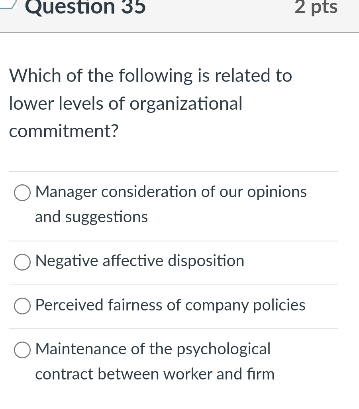Select the Maintenance of psychological contract radio button

(22, 350)
